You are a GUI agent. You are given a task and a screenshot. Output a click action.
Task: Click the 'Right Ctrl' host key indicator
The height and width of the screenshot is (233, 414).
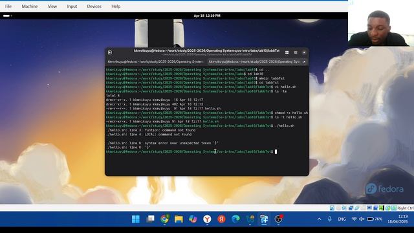[406, 208]
